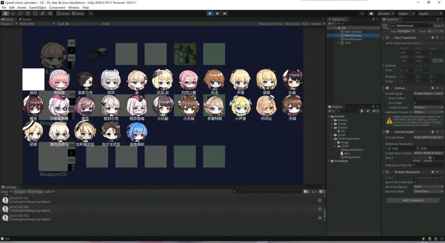Viewport: 445px width, 243px height.
Task: Switch to the Scene tab
Action: point(25,19)
